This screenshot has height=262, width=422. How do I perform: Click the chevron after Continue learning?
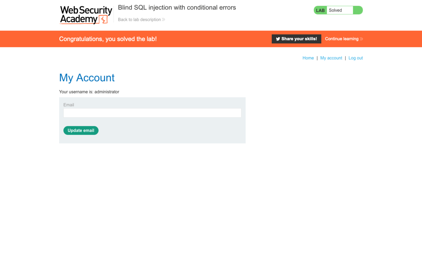362,39
